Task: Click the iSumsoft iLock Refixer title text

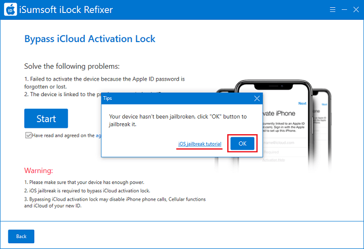Action: click(66, 10)
